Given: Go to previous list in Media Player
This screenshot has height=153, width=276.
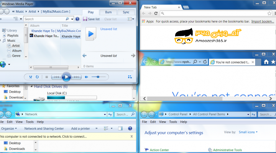Looking at the screenshot, I should coord(84,56).
